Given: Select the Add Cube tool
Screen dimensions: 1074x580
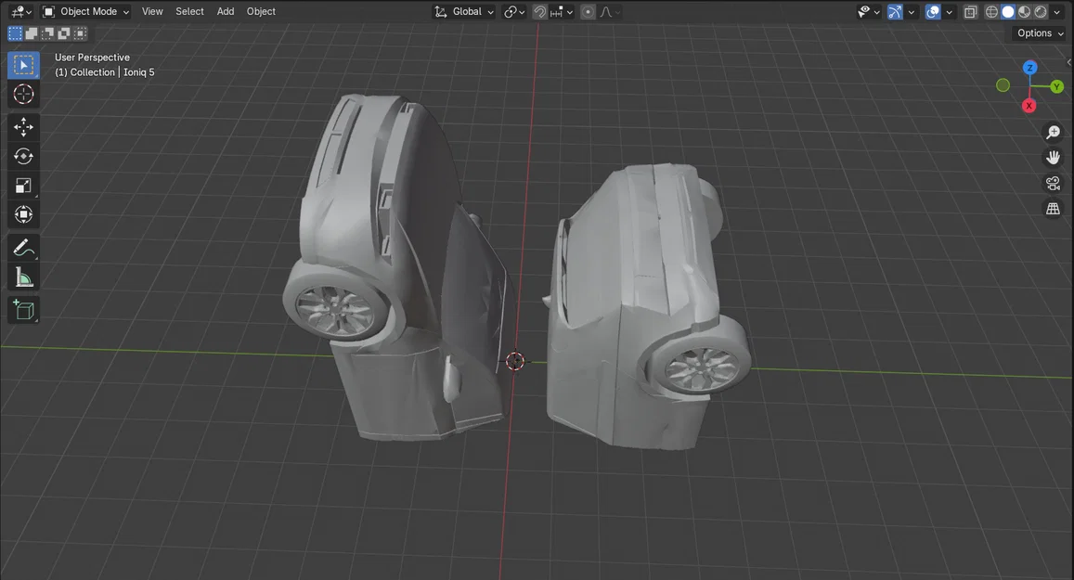Looking at the screenshot, I should (23, 309).
